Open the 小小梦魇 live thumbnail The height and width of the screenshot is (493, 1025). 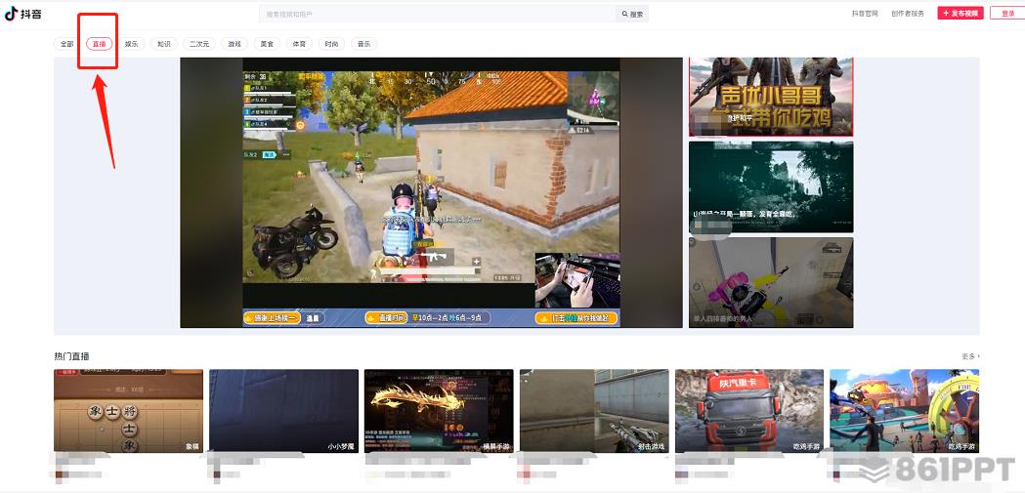[283, 411]
